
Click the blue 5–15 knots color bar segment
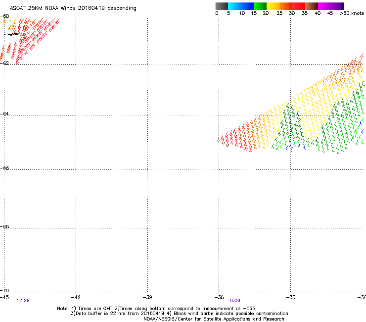pyautogui.click(x=241, y=6)
